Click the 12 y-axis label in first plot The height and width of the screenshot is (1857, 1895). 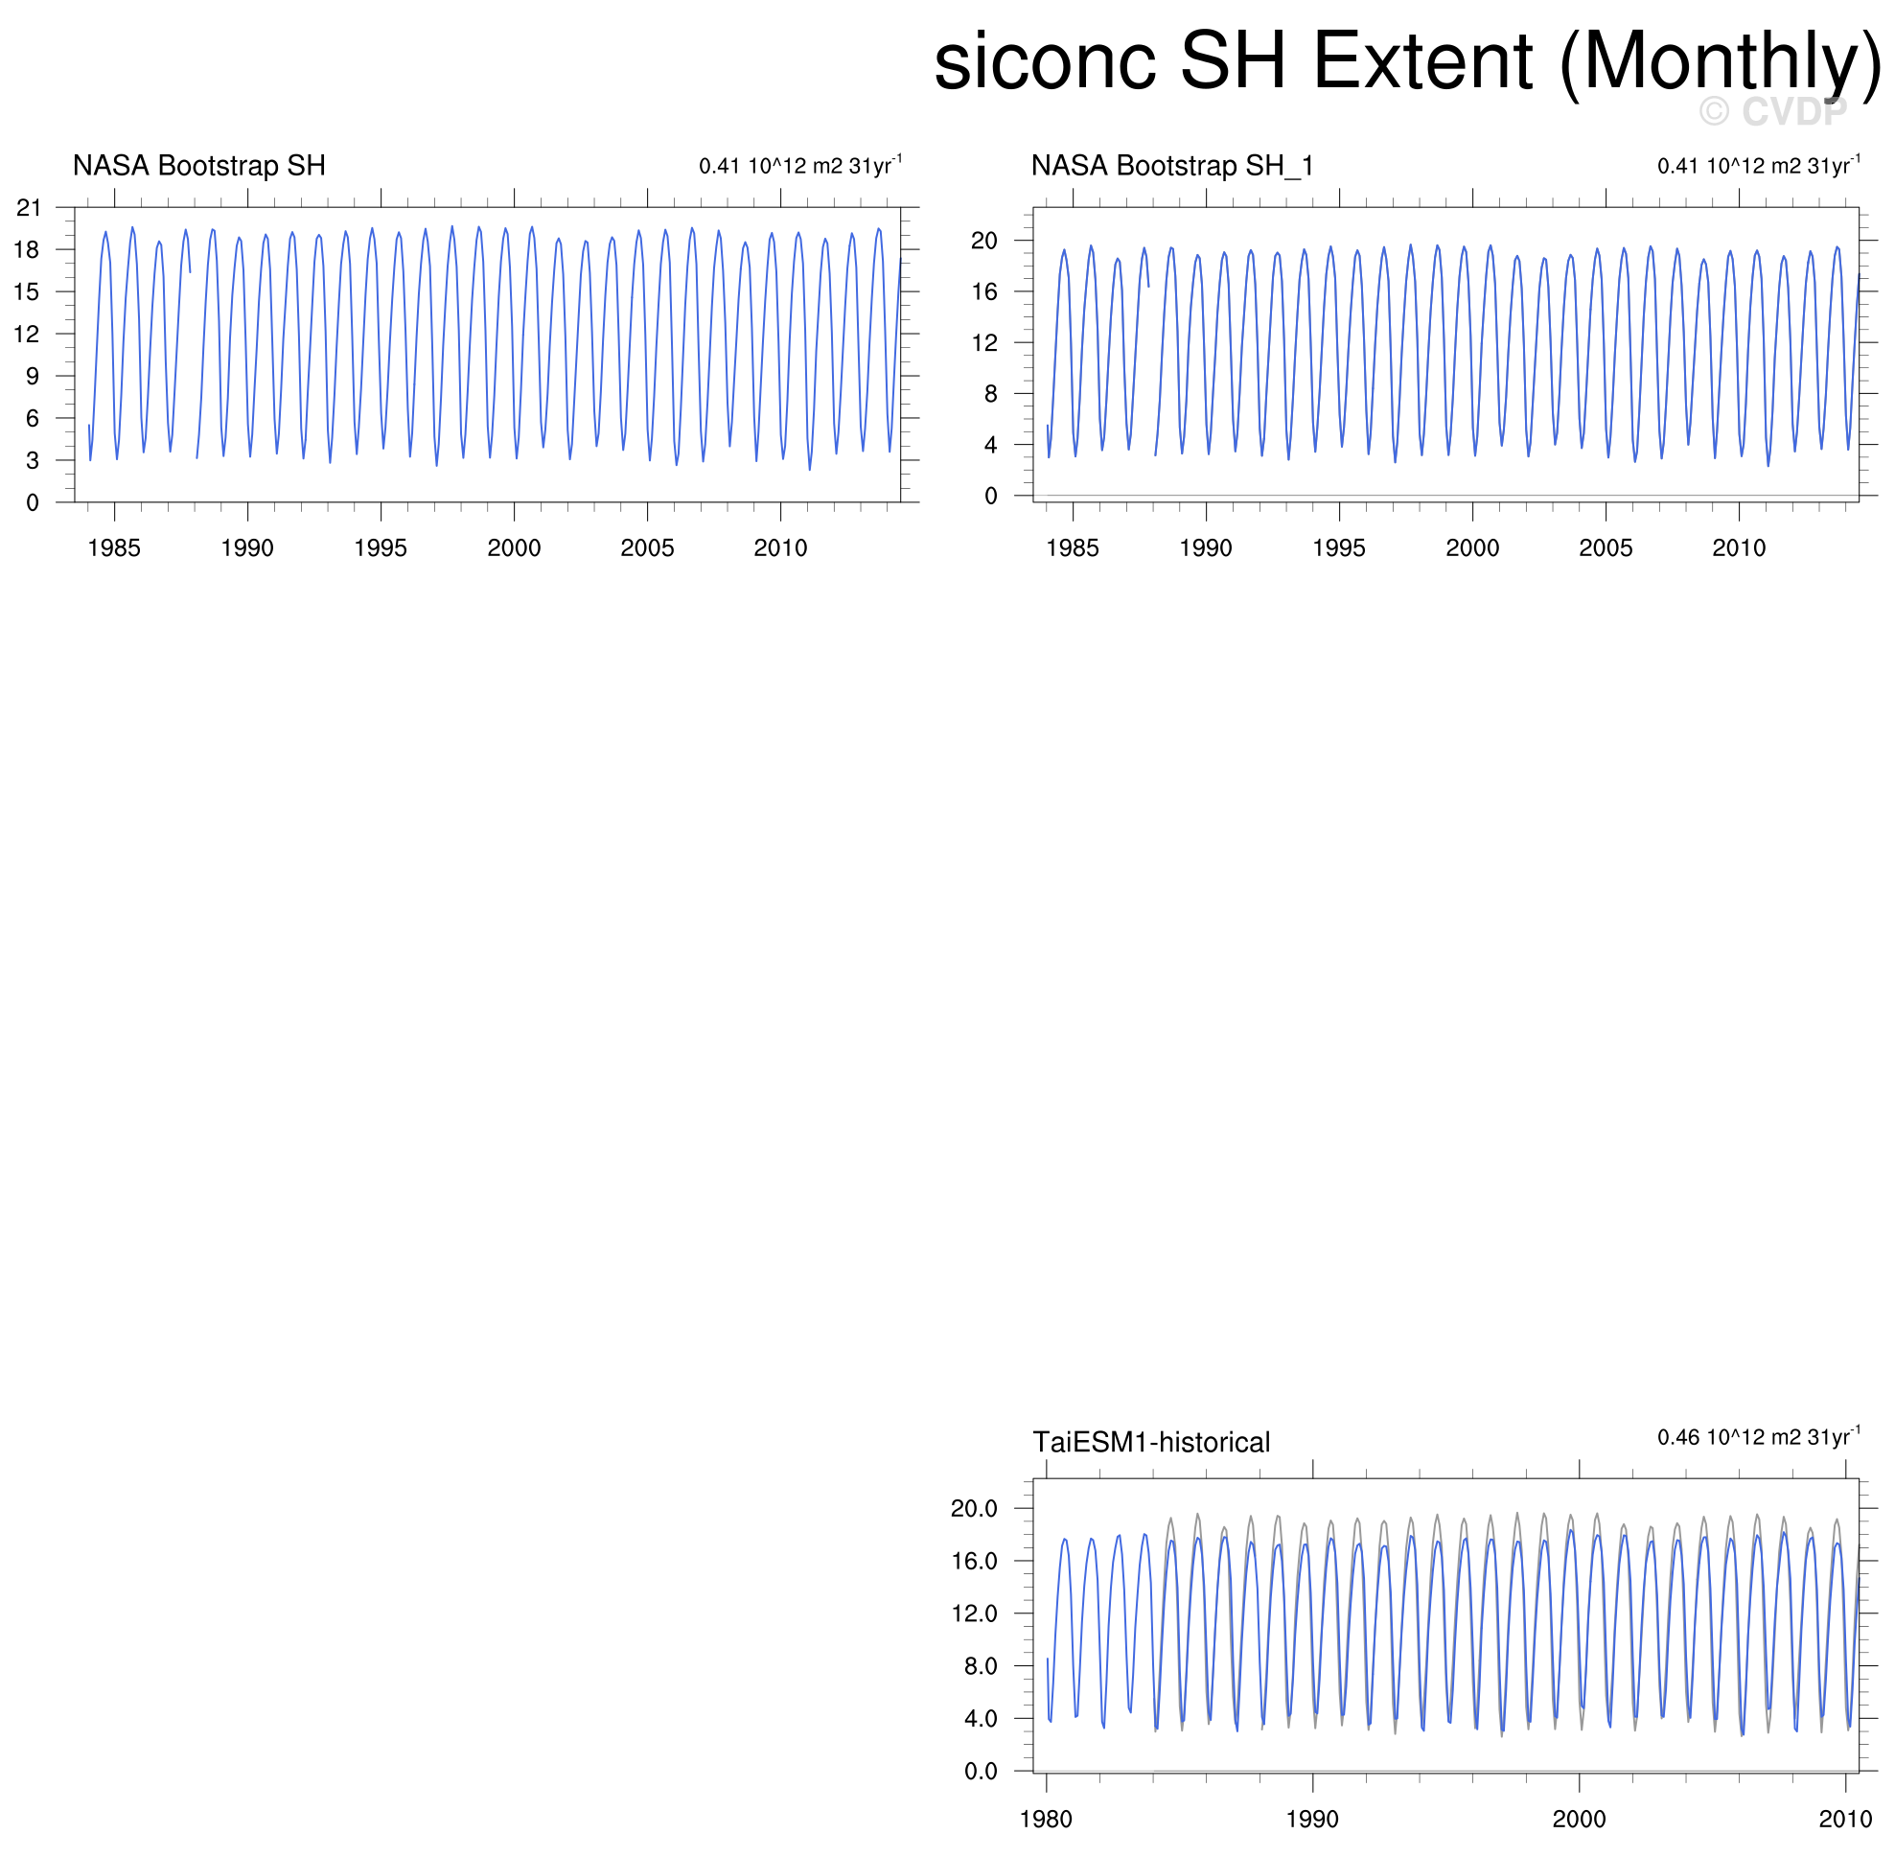[x=26, y=335]
